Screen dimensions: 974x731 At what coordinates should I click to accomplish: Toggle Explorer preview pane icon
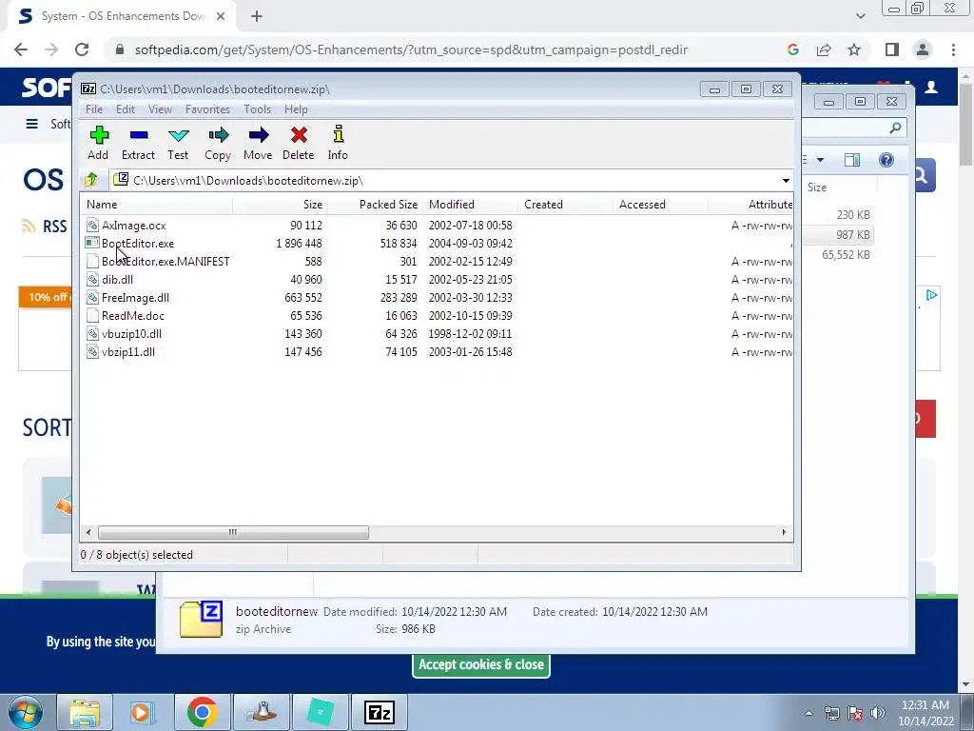(852, 160)
